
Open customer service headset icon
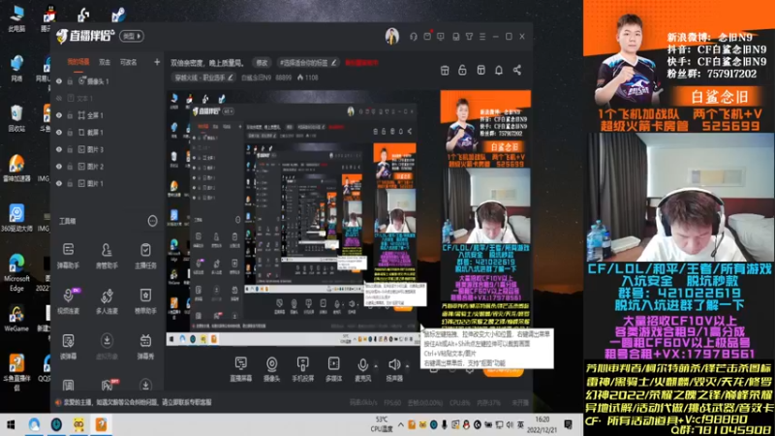[414, 37]
